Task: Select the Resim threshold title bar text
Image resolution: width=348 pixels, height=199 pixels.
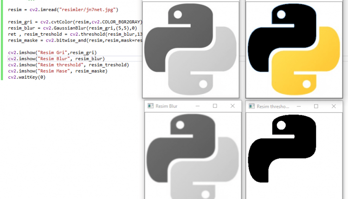Action: pos(273,106)
